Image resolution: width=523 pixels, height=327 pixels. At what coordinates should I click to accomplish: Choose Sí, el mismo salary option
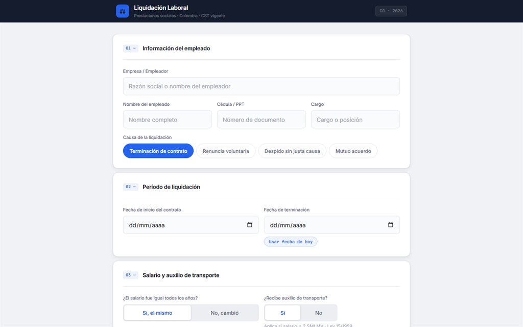point(157,313)
